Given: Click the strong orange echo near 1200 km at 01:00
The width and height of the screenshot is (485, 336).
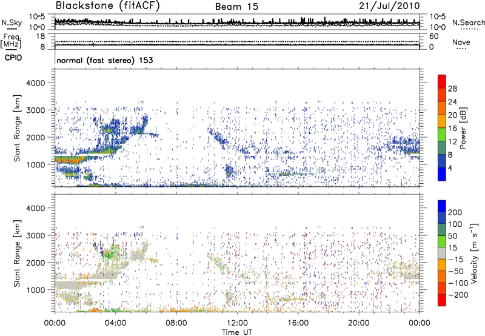Looking at the screenshot, I should coord(70,160).
